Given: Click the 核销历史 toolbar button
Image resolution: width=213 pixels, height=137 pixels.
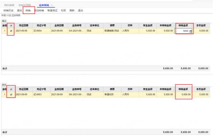Looking at the screenshot, I should coord(8,10).
